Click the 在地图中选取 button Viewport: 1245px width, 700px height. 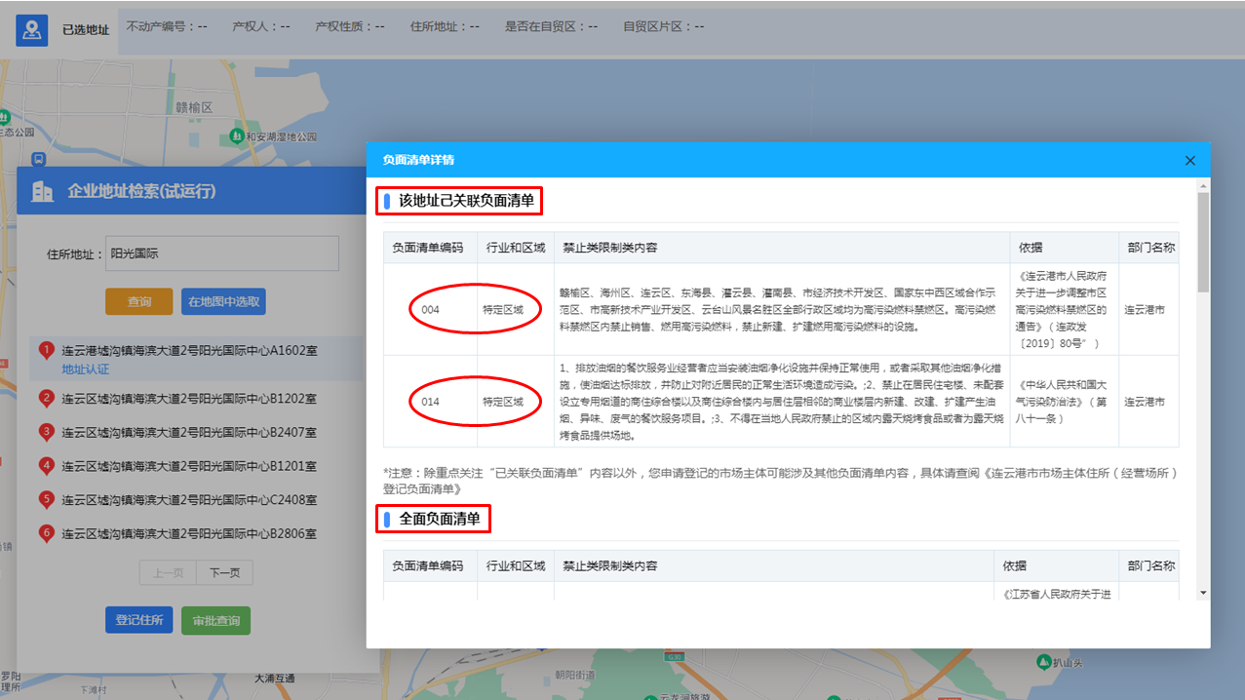coord(225,301)
